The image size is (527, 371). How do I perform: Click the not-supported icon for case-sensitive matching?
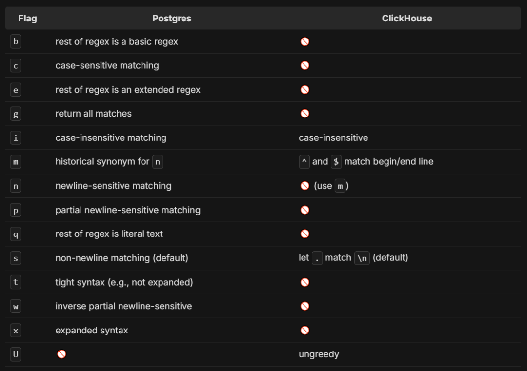coord(305,65)
